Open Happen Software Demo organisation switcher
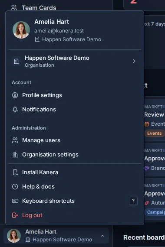The width and height of the screenshot is (165, 247). click(75, 61)
